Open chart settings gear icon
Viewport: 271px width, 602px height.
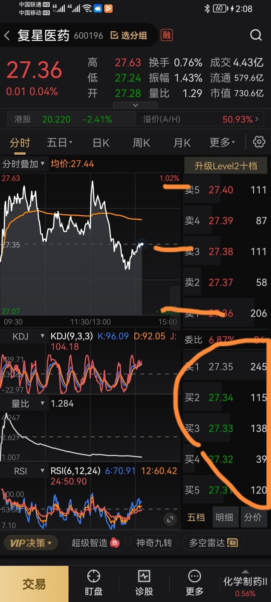pyautogui.click(x=259, y=142)
